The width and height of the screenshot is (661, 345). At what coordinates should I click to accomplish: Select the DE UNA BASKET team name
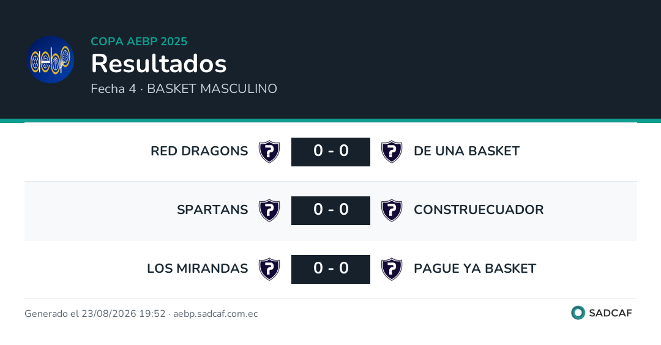[466, 151]
